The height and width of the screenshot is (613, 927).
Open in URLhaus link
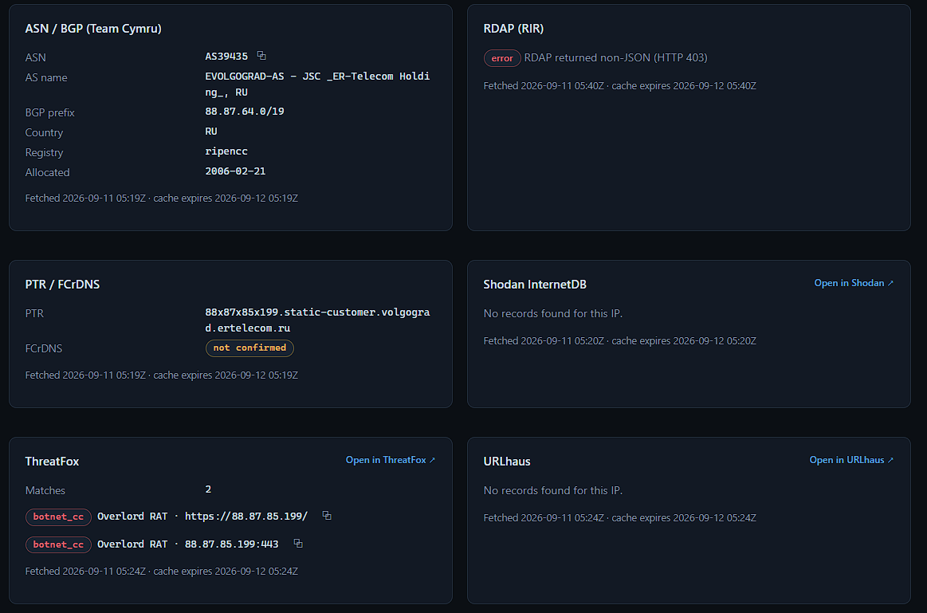click(851, 460)
